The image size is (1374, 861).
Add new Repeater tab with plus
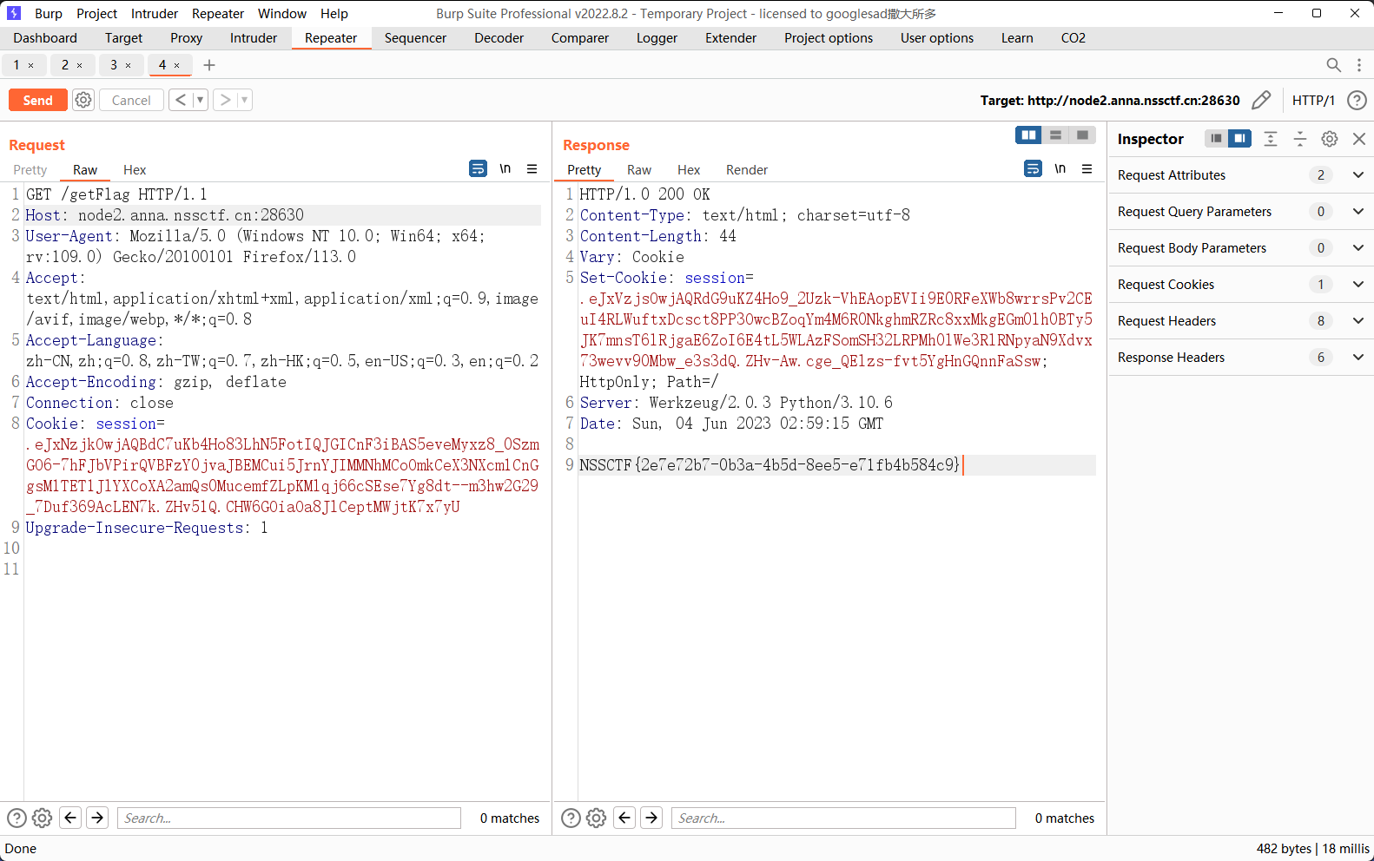[209, 65]
